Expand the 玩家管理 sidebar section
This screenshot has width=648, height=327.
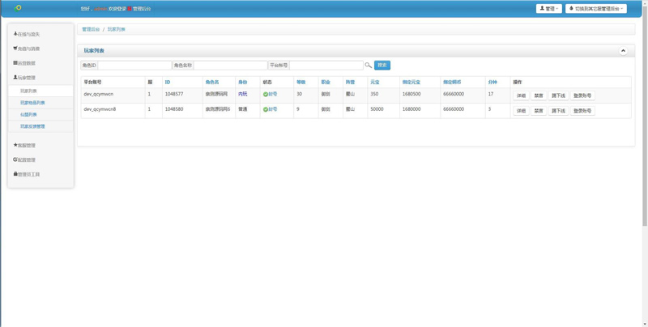[x=25, y=78]
